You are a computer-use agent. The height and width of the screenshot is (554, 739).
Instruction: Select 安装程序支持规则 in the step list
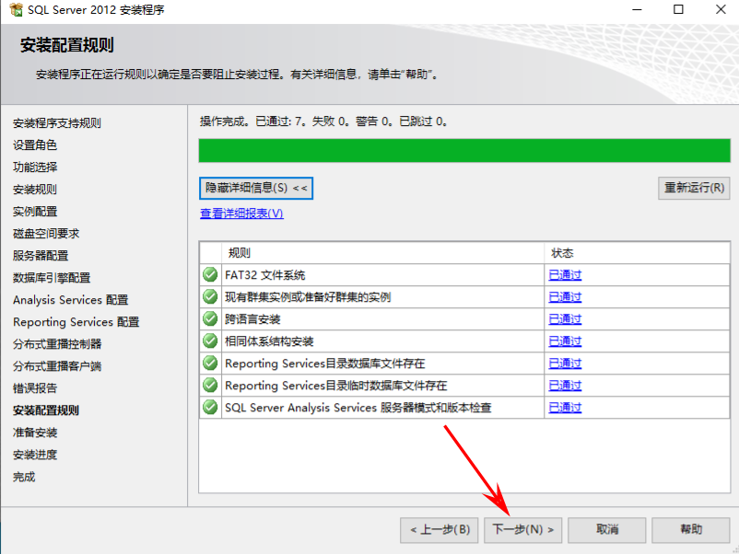click(x=57, y=122)
